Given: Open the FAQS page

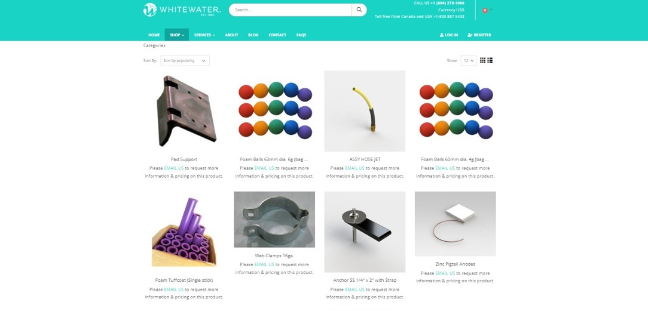Looking at the screenshot, I should (301, 35).
